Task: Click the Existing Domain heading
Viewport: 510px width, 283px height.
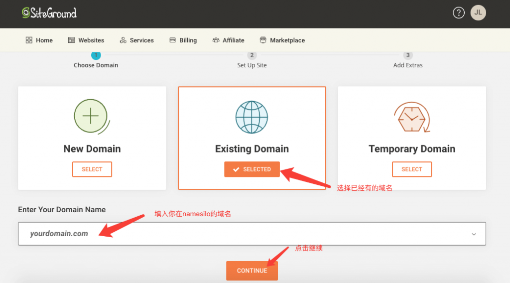Action: (x=252, y=148)
